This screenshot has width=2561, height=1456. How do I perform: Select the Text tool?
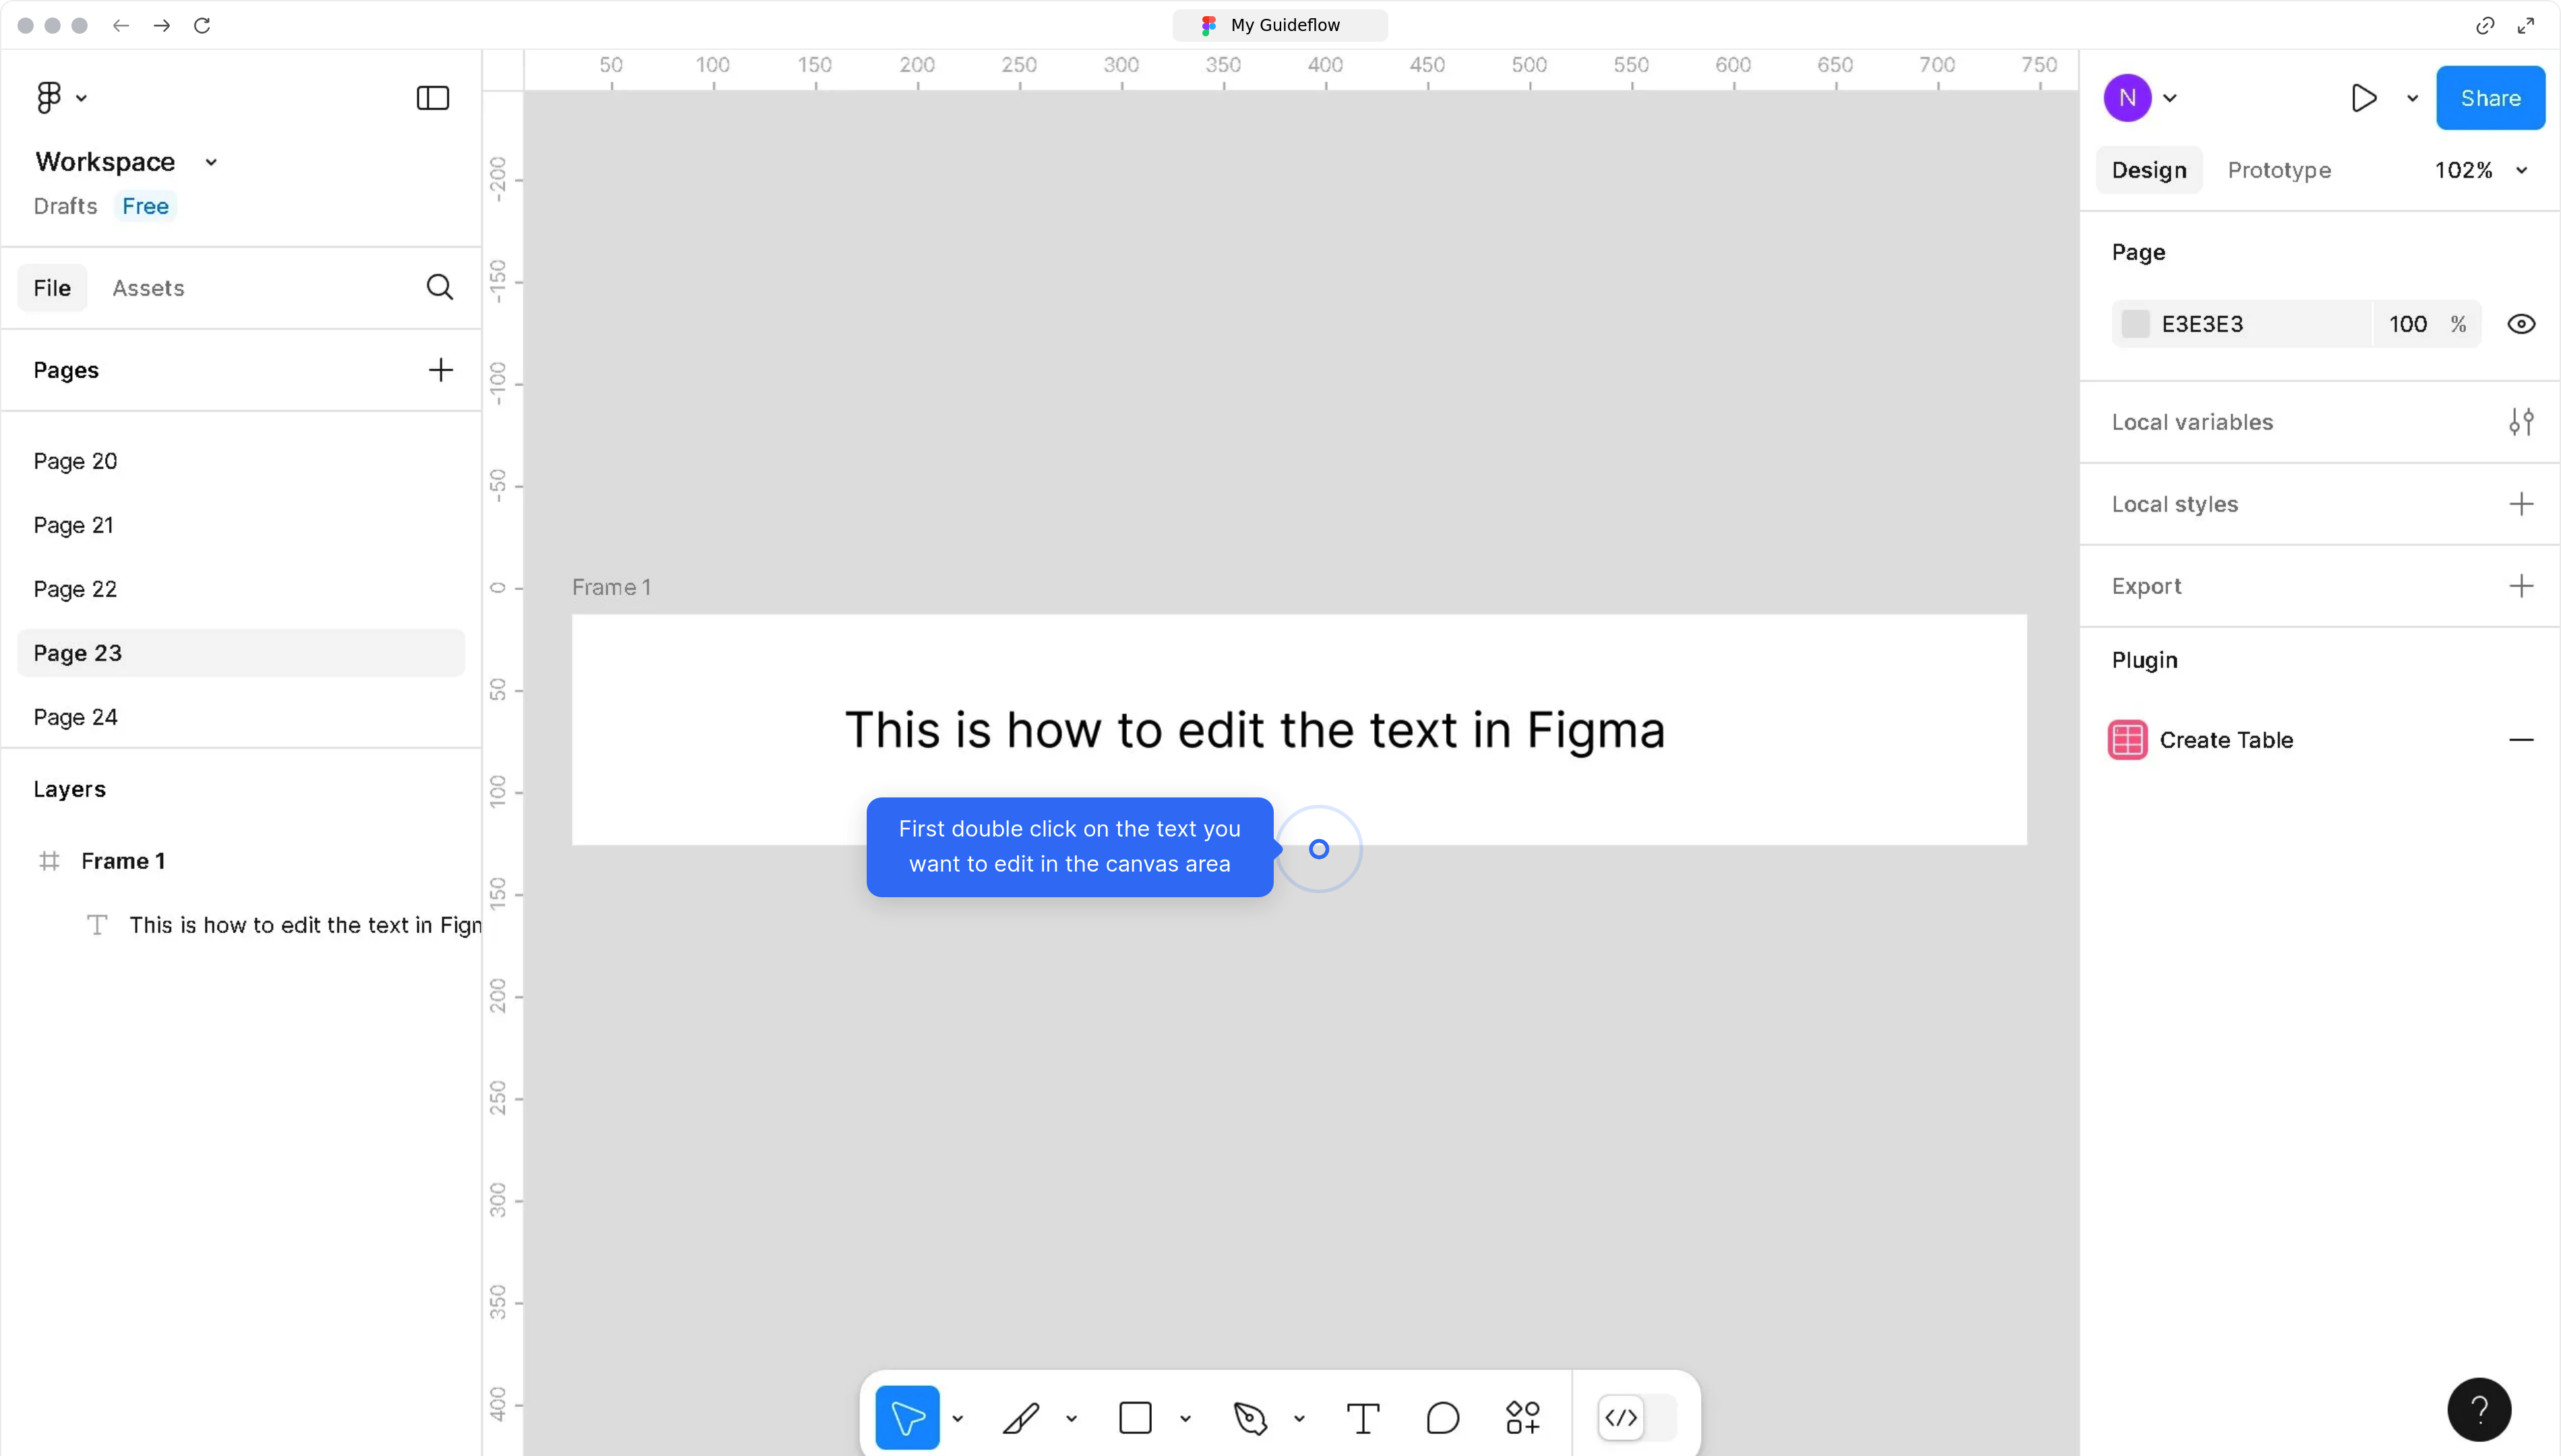click(x=1363, y=1416)
